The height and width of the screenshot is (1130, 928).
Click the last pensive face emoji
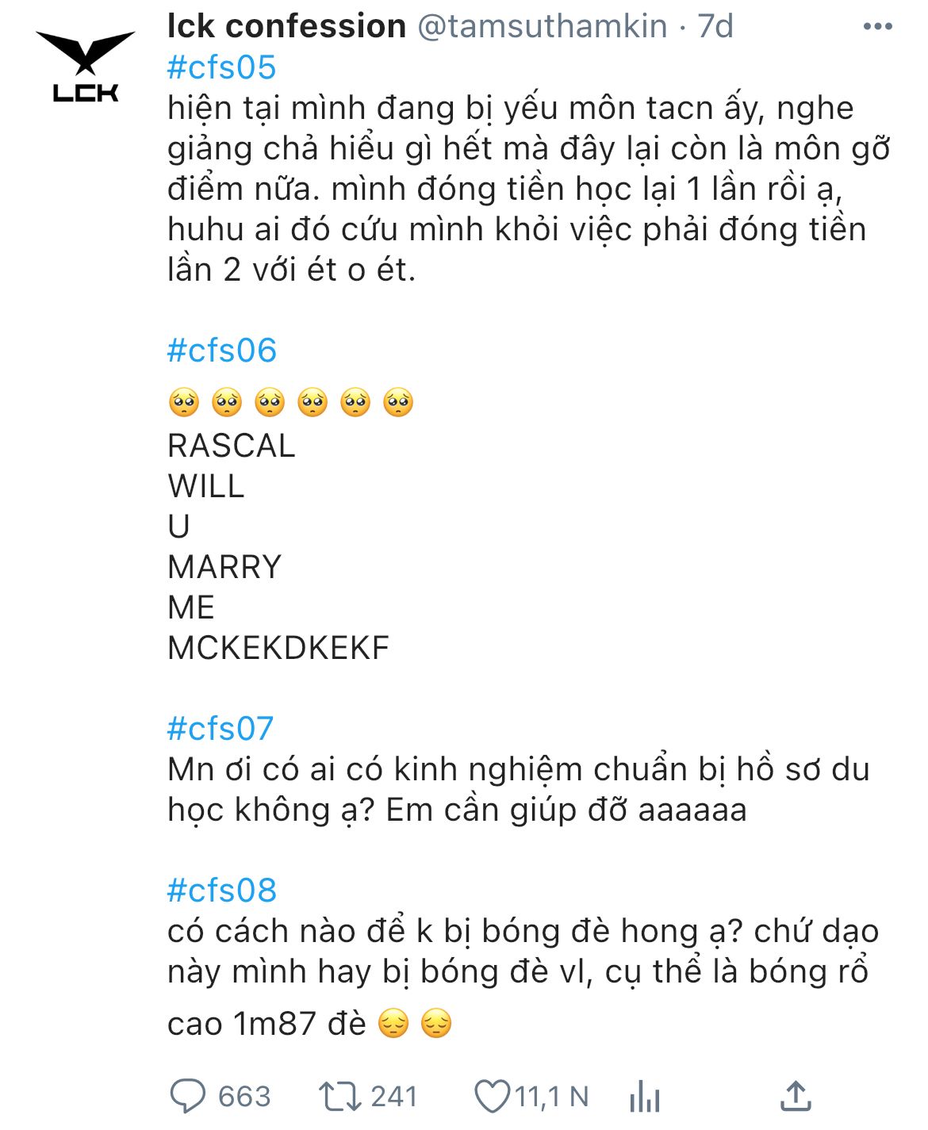(x=436, y=1024)
